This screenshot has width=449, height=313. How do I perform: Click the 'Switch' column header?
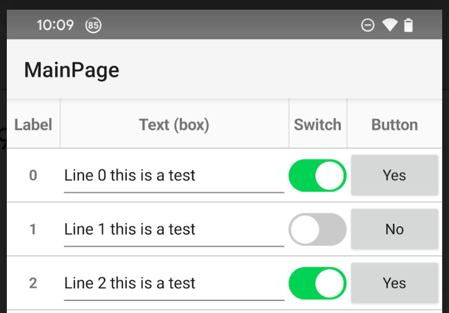click(x=317, y=125)
